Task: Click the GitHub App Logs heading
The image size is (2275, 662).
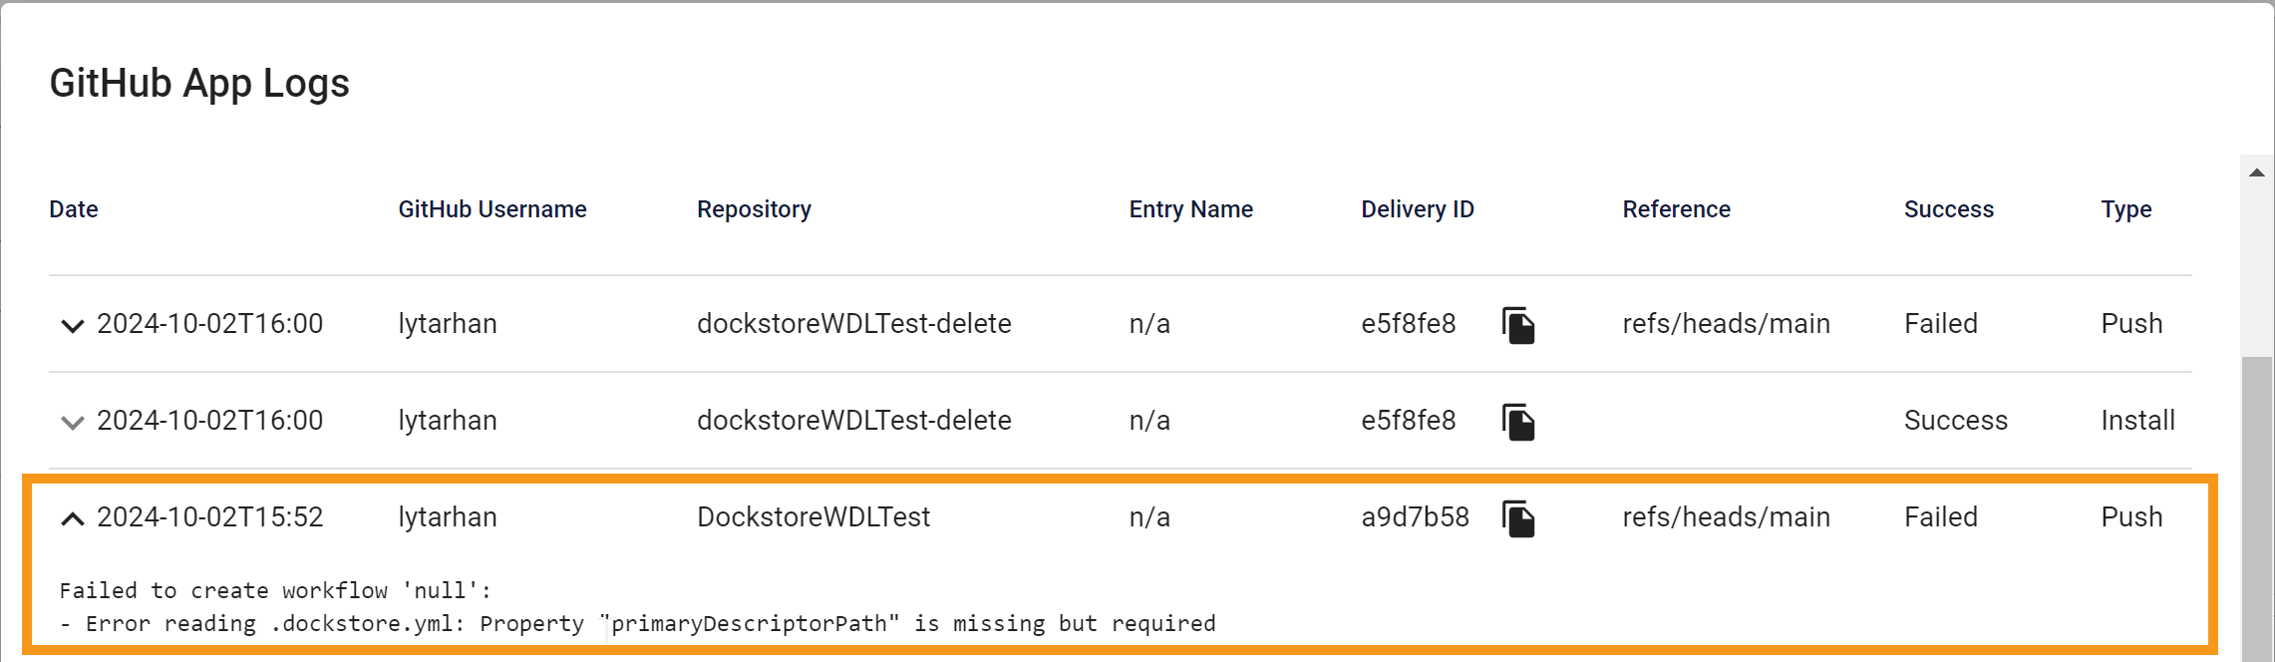Action: [x=199, y=84]
